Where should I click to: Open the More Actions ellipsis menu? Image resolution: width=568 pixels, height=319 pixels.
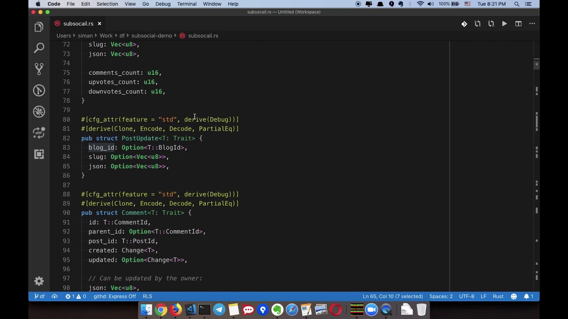[532, 24]
